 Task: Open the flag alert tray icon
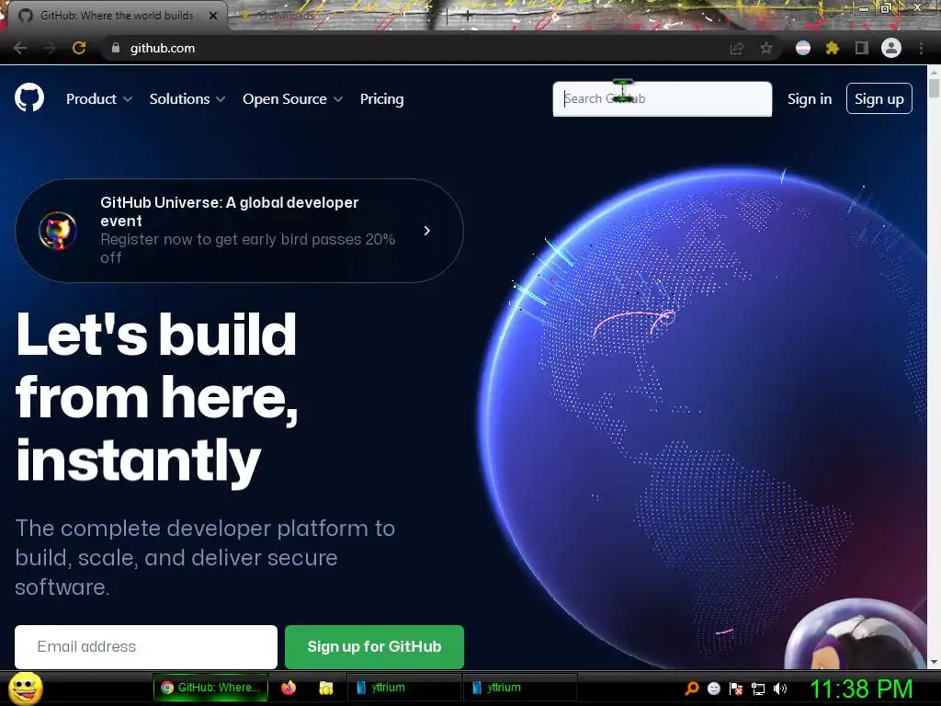tap(736, 689)
